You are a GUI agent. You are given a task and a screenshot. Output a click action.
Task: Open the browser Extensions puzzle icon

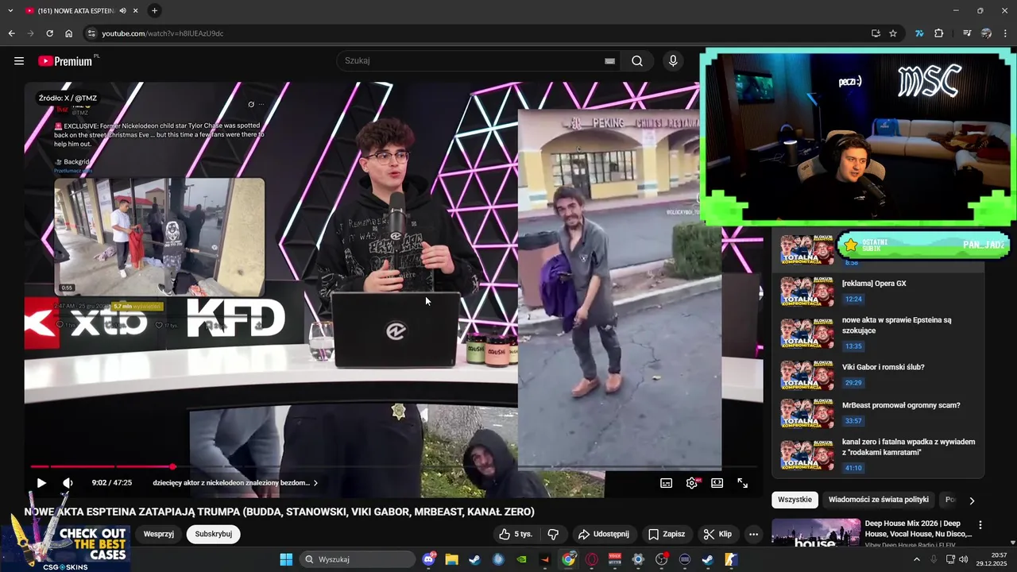click(938, 33)
